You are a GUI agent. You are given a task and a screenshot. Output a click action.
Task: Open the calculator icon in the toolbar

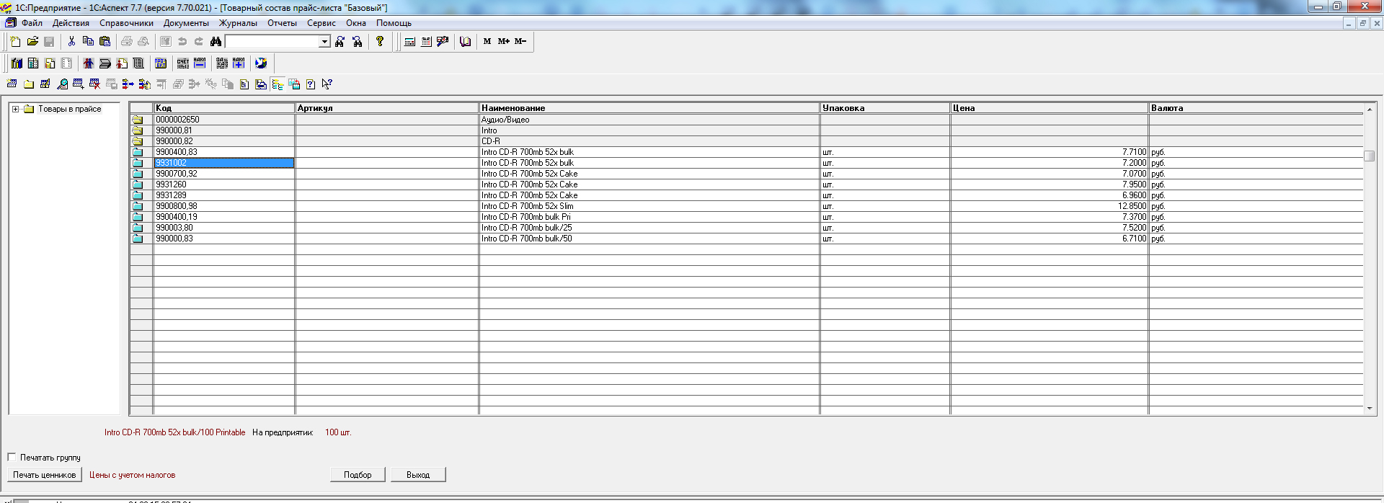point(409,42)
